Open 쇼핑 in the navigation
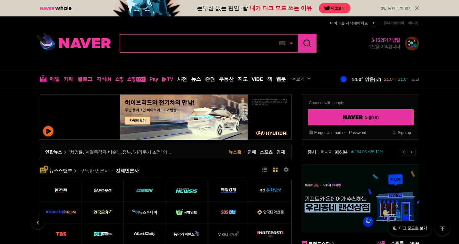The image size is (459, 244). (119, 79)
